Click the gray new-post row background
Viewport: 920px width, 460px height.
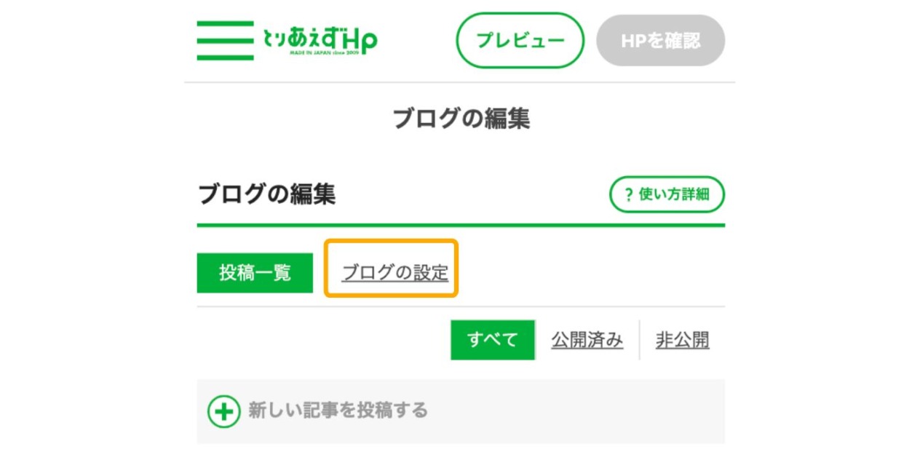461,411
